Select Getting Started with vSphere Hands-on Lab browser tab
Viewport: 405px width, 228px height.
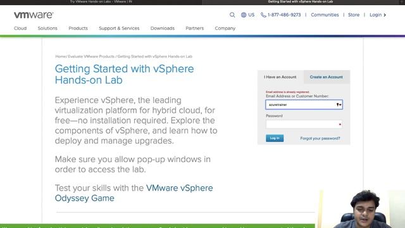tap(301, 2)
